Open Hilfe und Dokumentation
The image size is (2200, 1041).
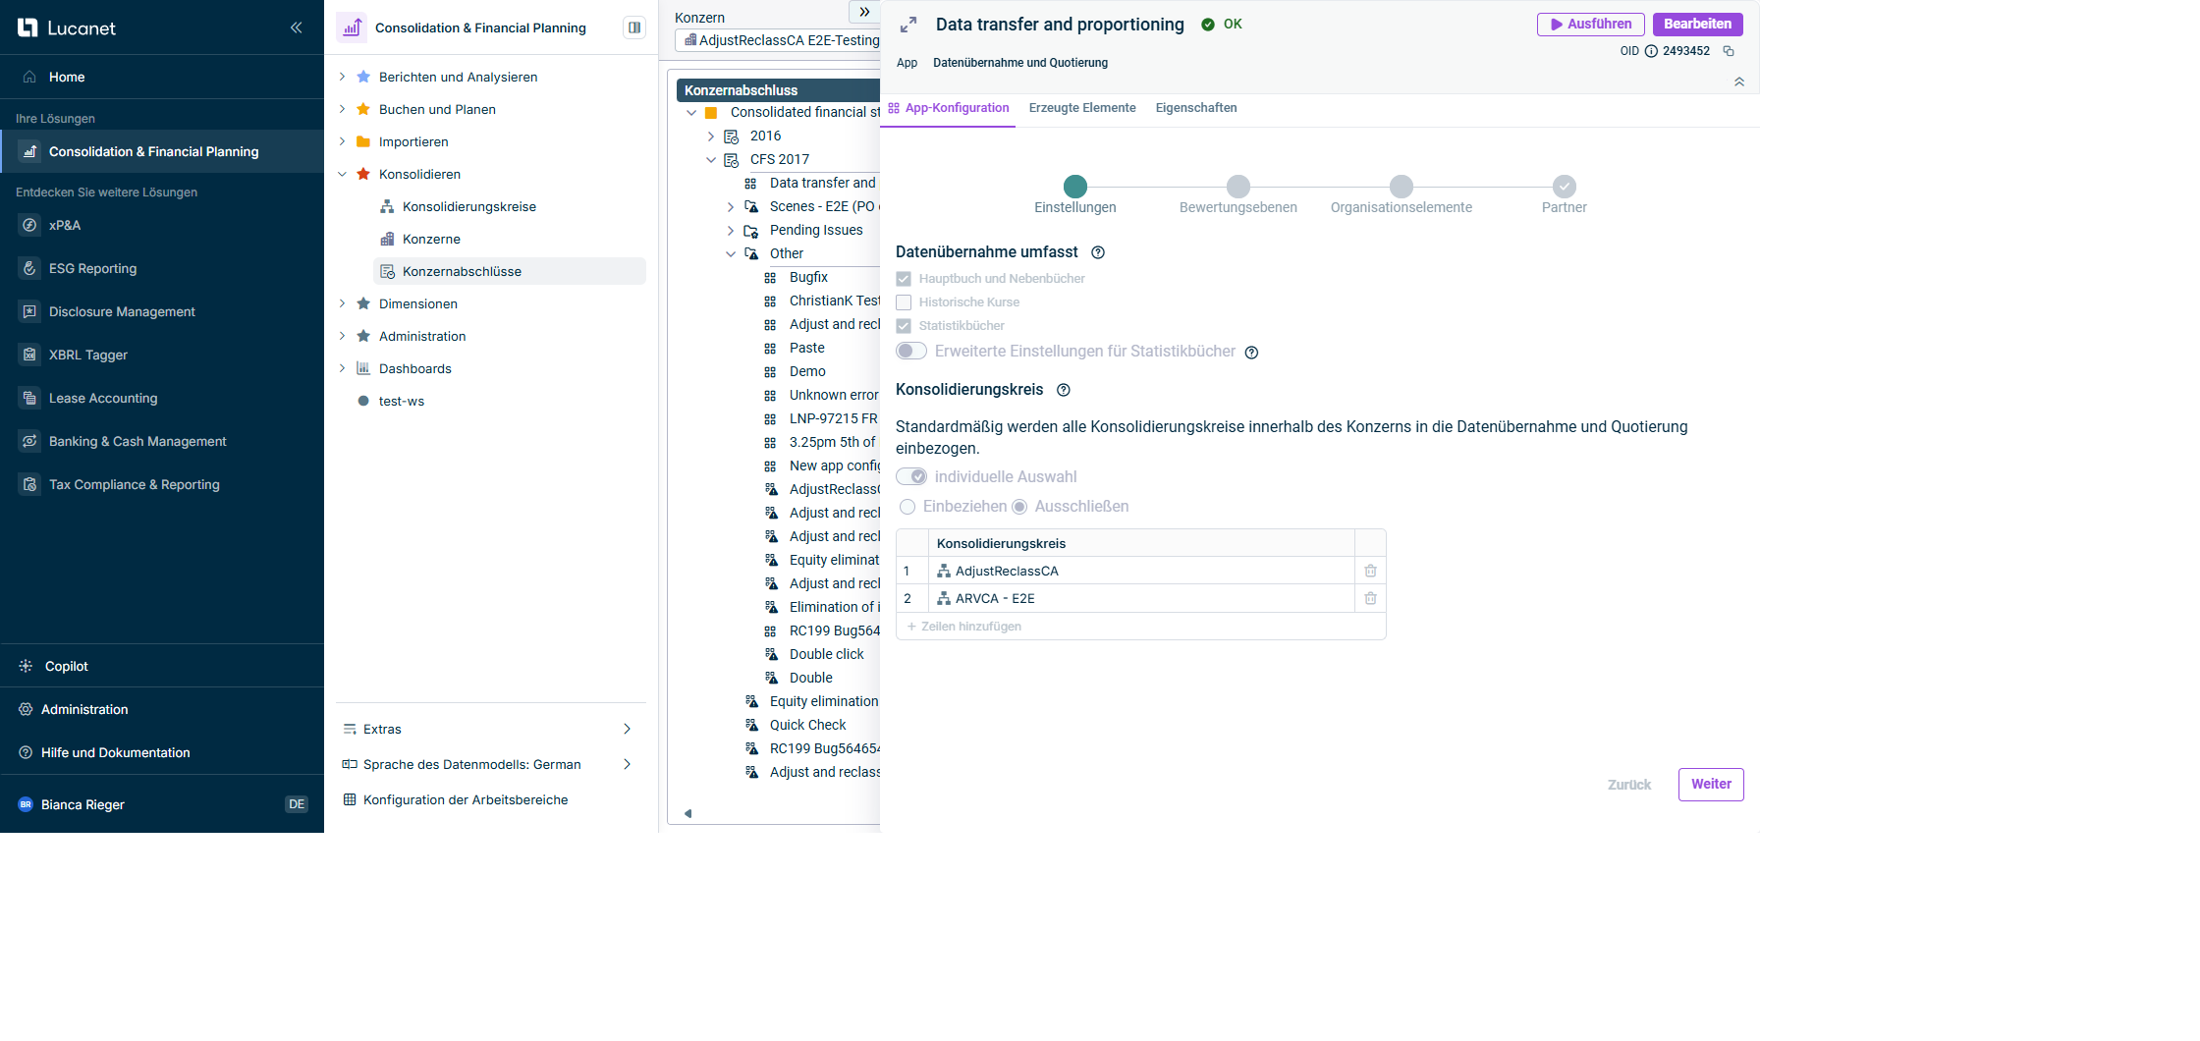[x=115, y=752]
